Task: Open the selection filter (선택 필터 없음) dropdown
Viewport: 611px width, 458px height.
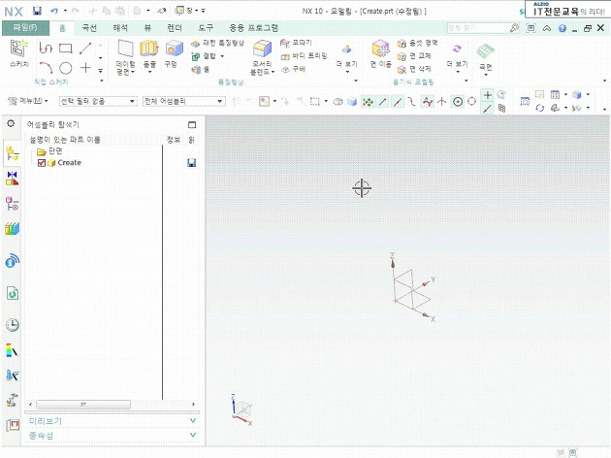Action: (x=98, y=101)
